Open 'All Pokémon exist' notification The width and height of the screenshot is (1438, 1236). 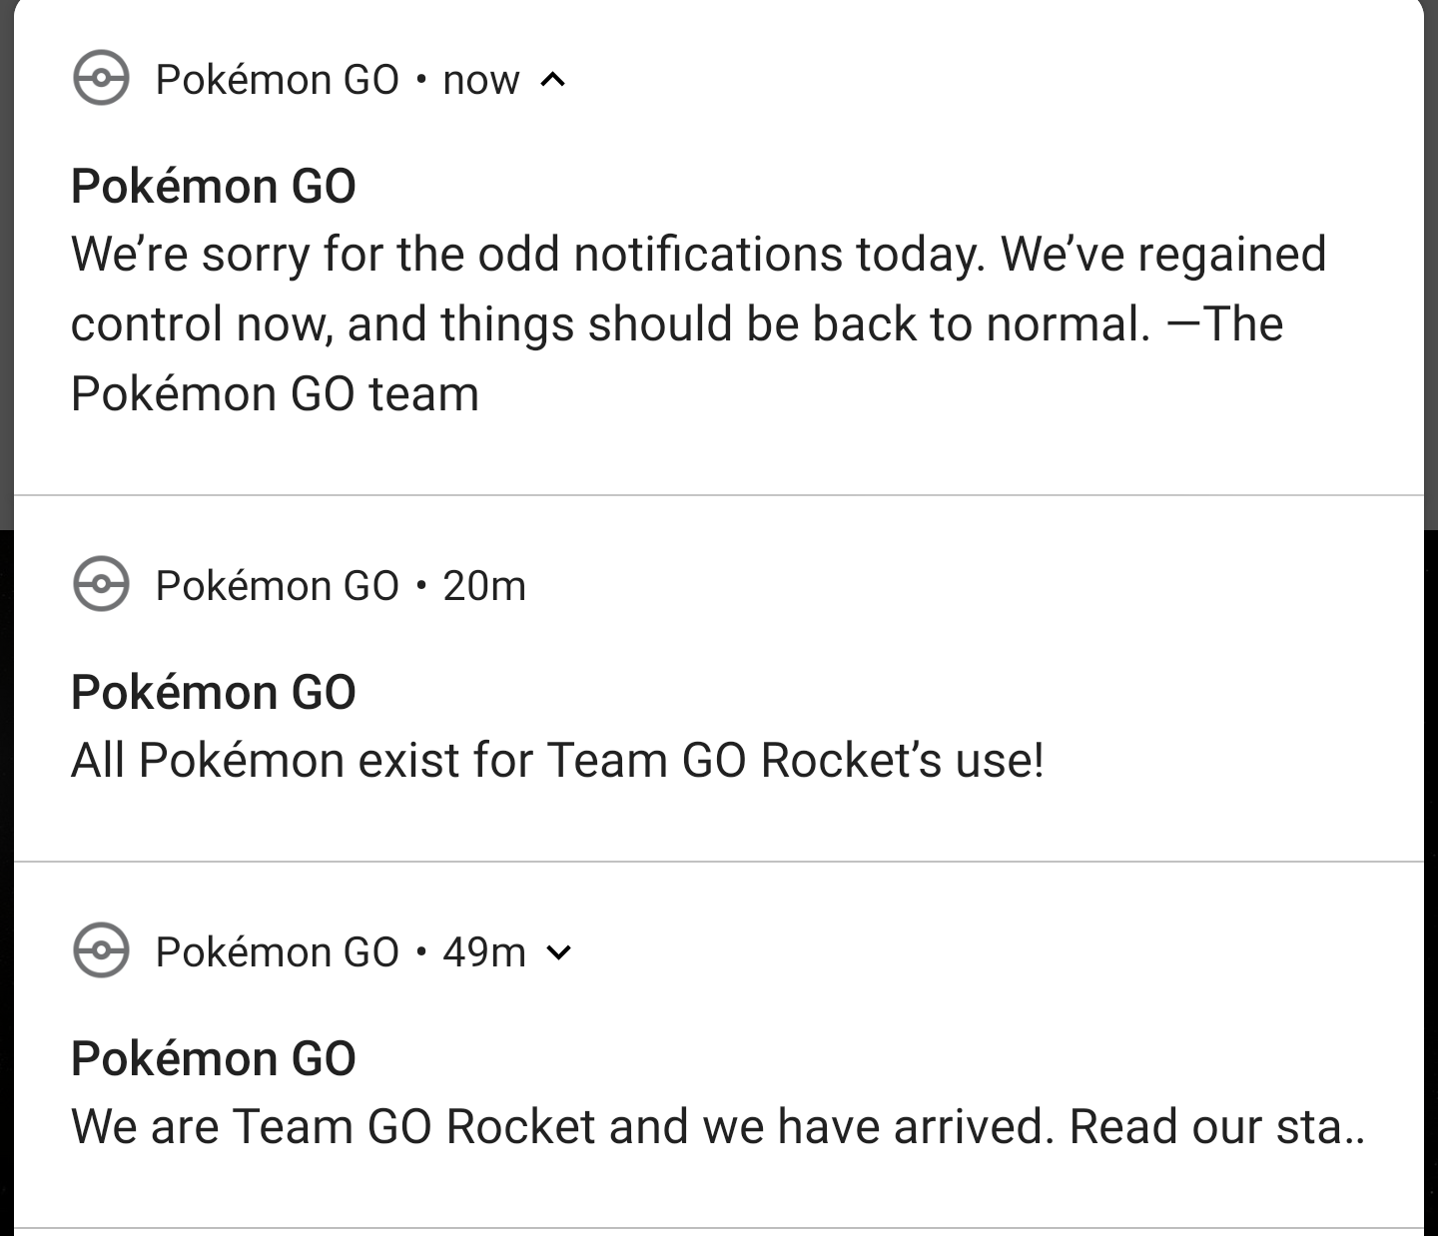coord(557,761)
